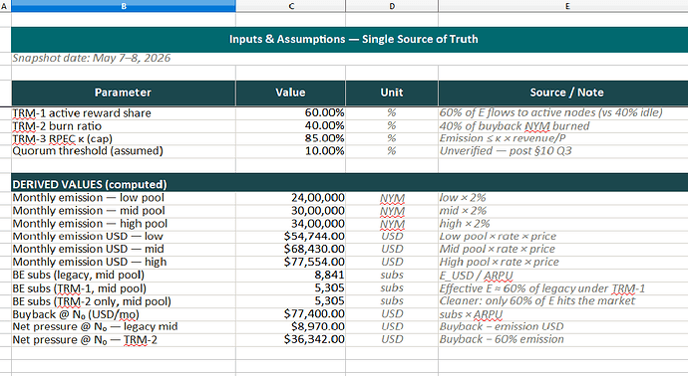Select the 'Unit' header cell
This screenshot has width=688, height=376.
coord(392,93)
